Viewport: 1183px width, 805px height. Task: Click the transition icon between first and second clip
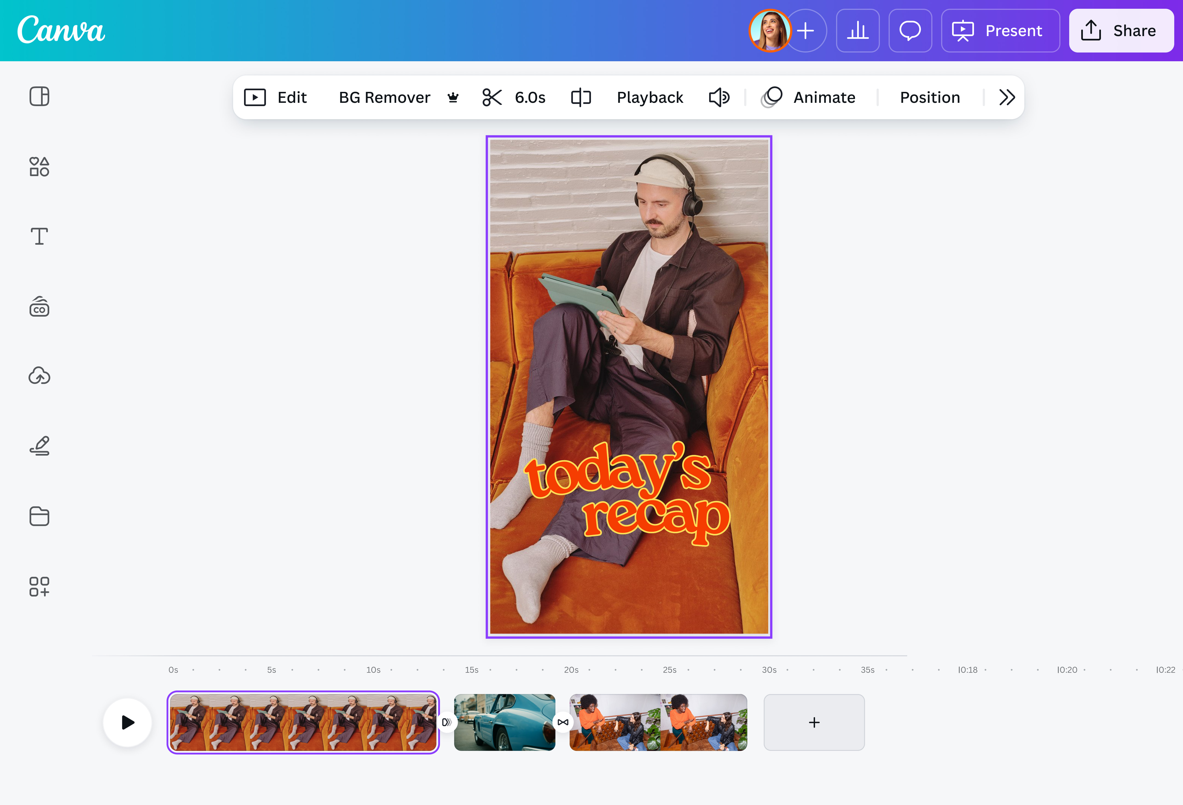coord(446,722)
